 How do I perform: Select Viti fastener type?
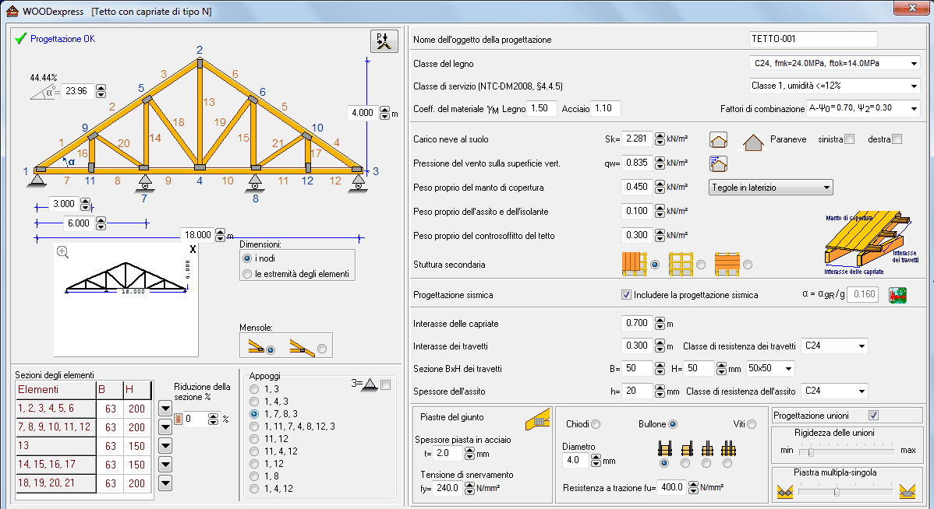pos(752,424)
